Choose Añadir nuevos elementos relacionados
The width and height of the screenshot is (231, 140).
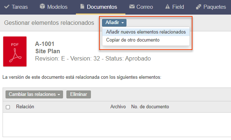click(146, 32)
